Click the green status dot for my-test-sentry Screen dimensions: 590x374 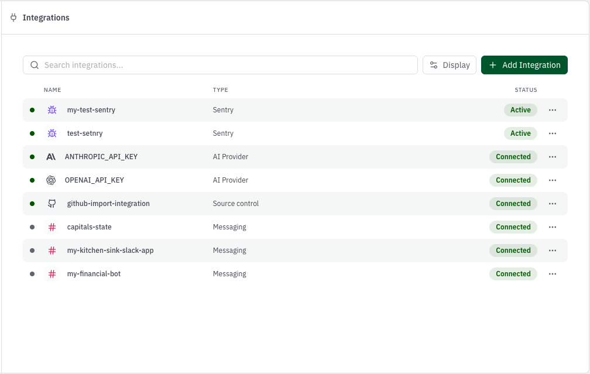coord(32,110)
